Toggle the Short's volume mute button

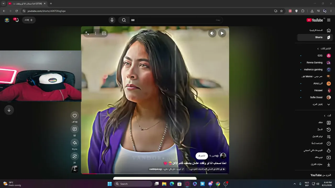(x=212, y=33)
